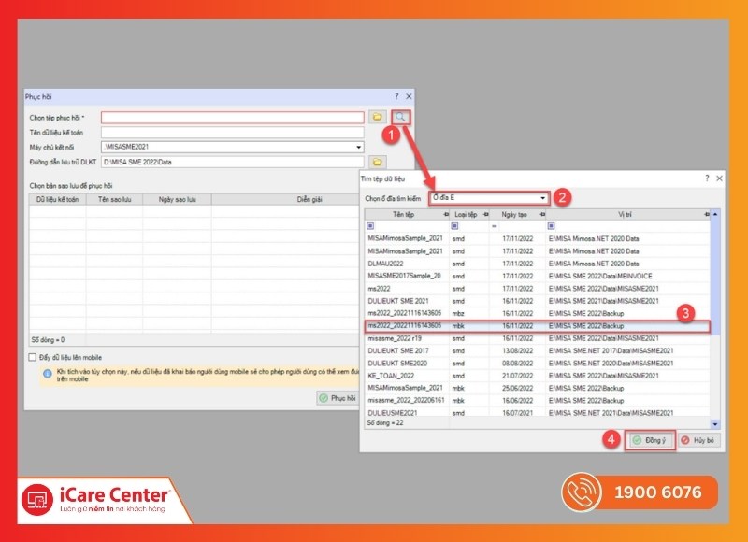This screenshot has width=748, height=542.
Task: Select the misasme_2022 r19 row
Action: 537,338
